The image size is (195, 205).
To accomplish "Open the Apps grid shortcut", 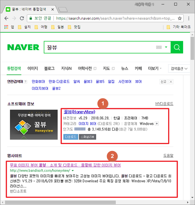I will [x=6, y=27].
